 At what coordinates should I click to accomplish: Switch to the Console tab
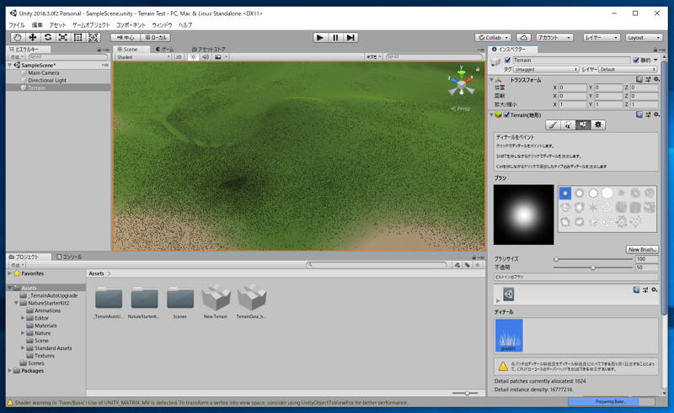tap(69, 257)
